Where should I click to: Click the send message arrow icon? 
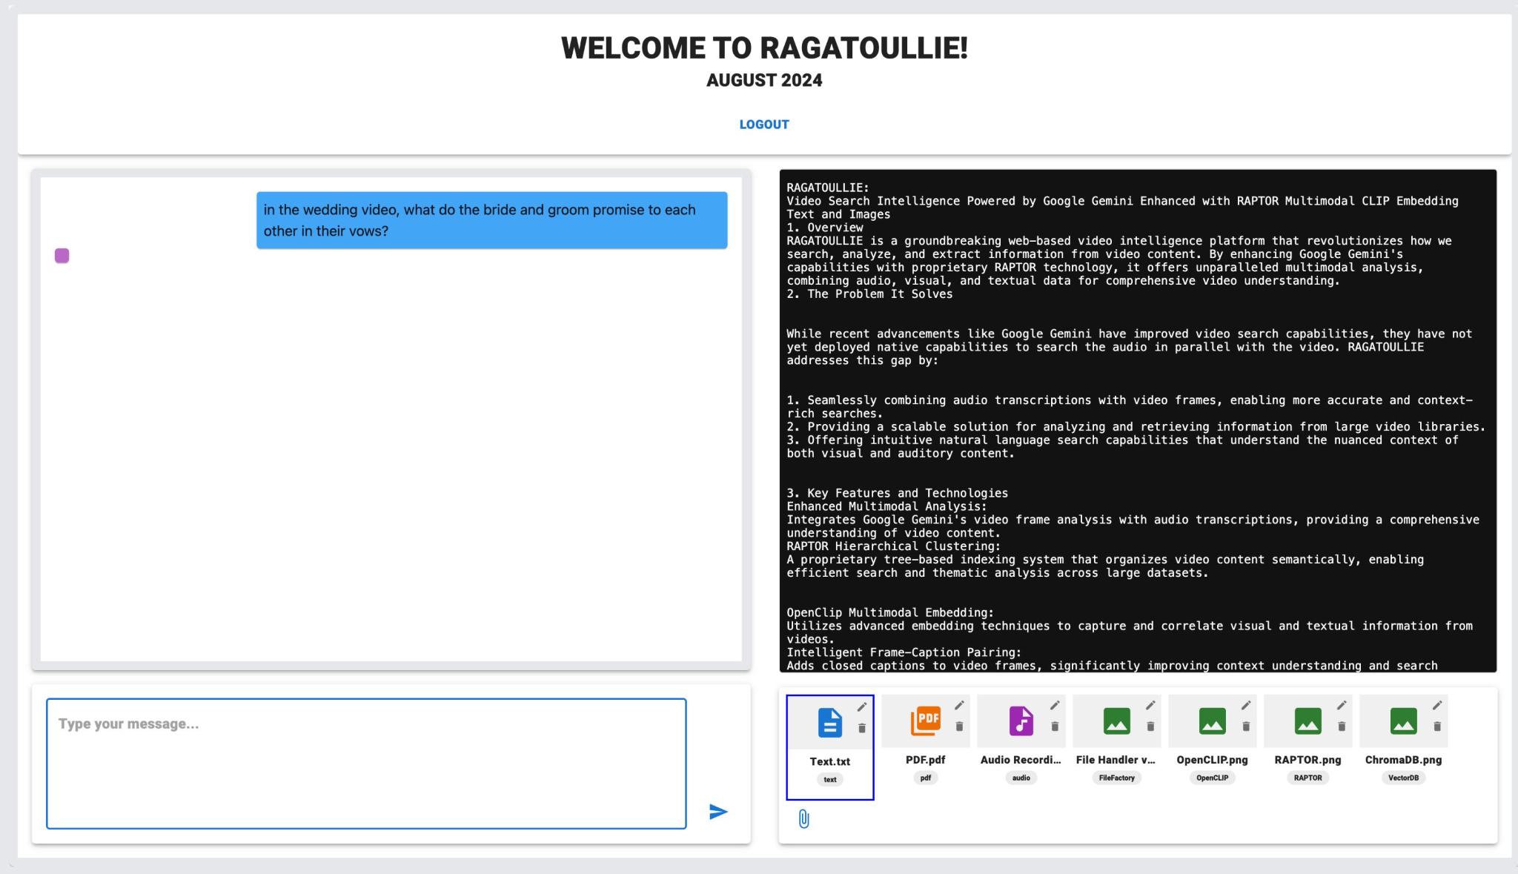pyautogui.click(x=717, y=812)
